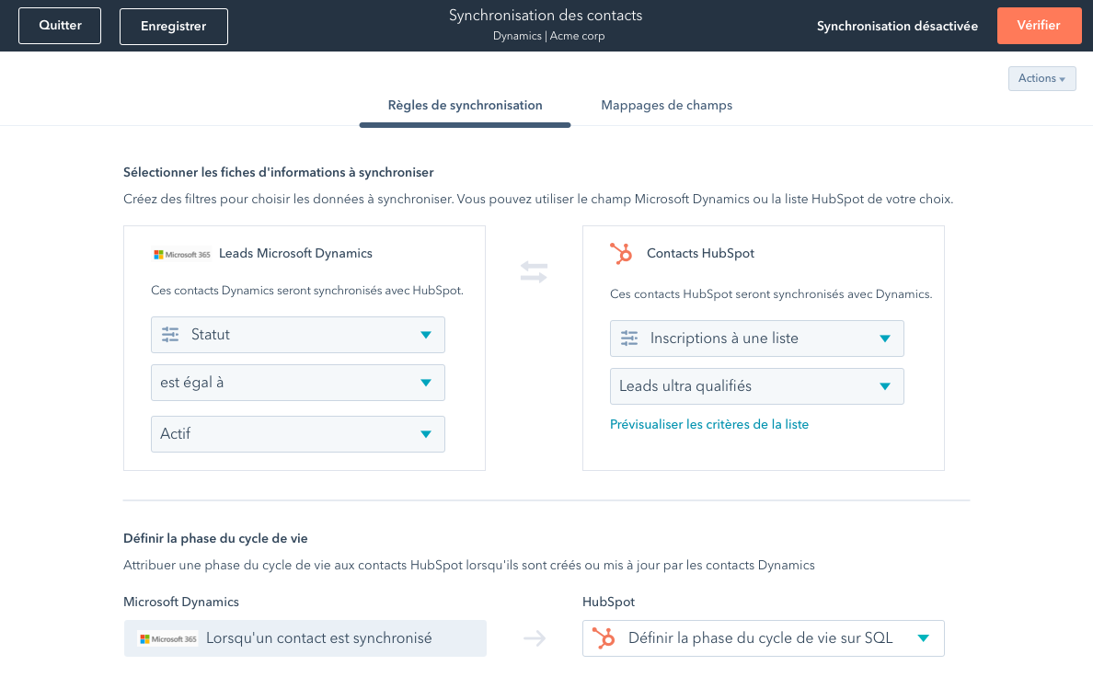Click the HubSpot sprocket logo beside Contacts HubSpot
Image resolution: width=1093 pixels, height=677 pixels.
[x=621, y=254]
